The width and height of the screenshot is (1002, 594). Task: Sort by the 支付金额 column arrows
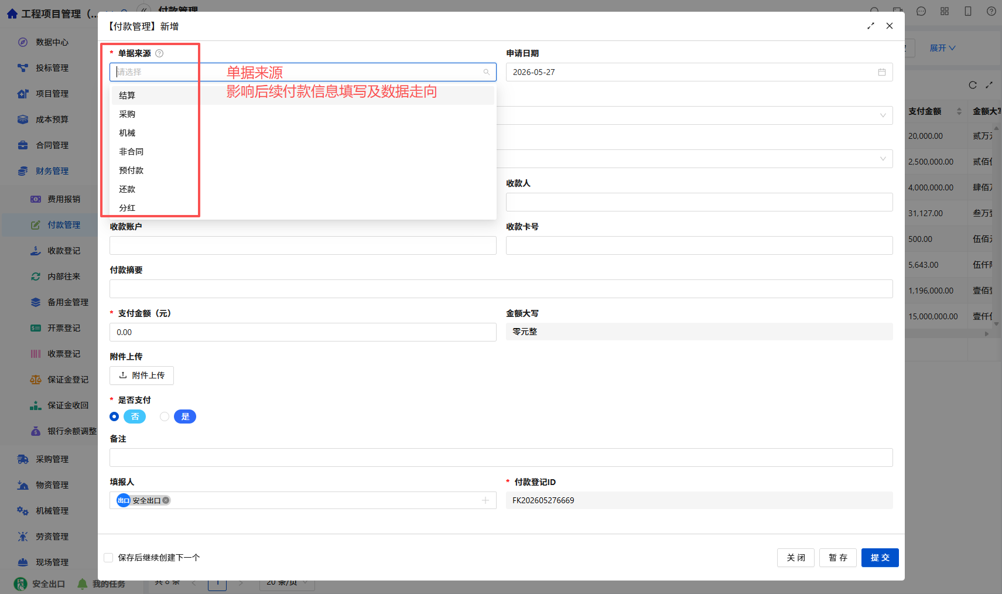pos(959,111)
